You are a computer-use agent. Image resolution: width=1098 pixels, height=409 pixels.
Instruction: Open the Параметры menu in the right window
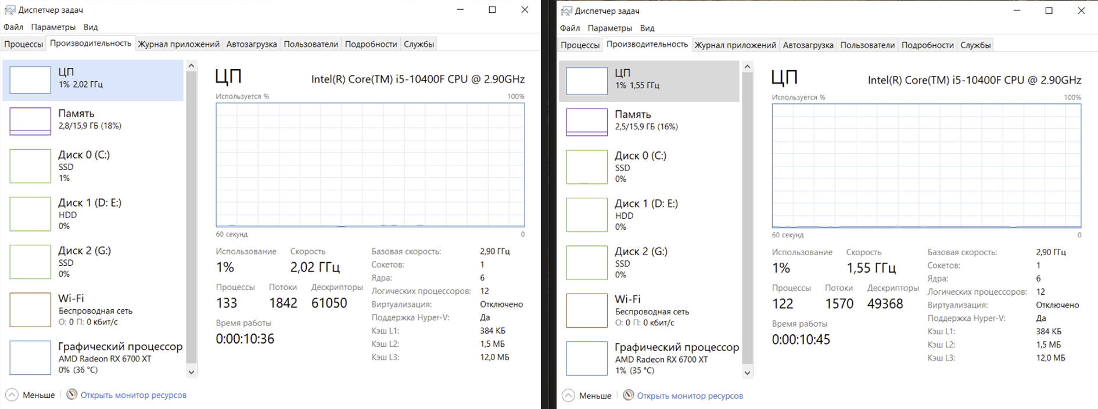609,28
